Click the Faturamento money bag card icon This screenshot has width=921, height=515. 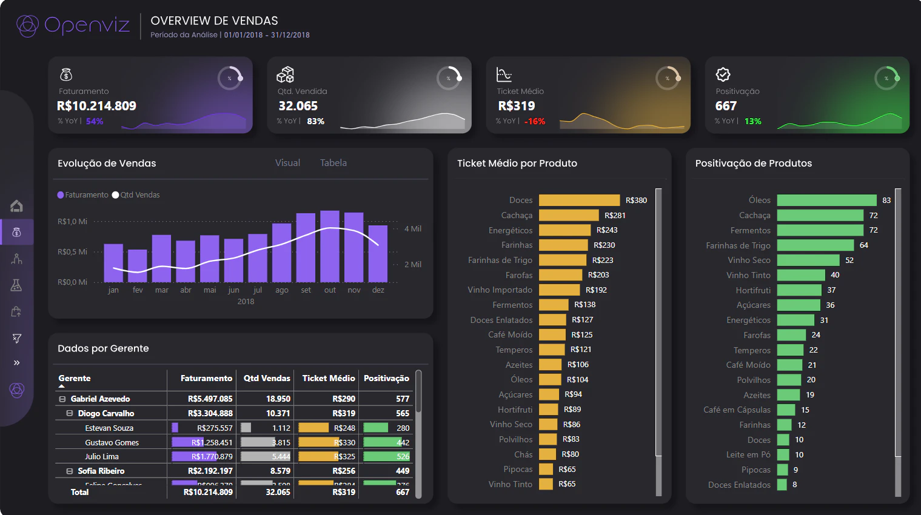tap(66, 75)
